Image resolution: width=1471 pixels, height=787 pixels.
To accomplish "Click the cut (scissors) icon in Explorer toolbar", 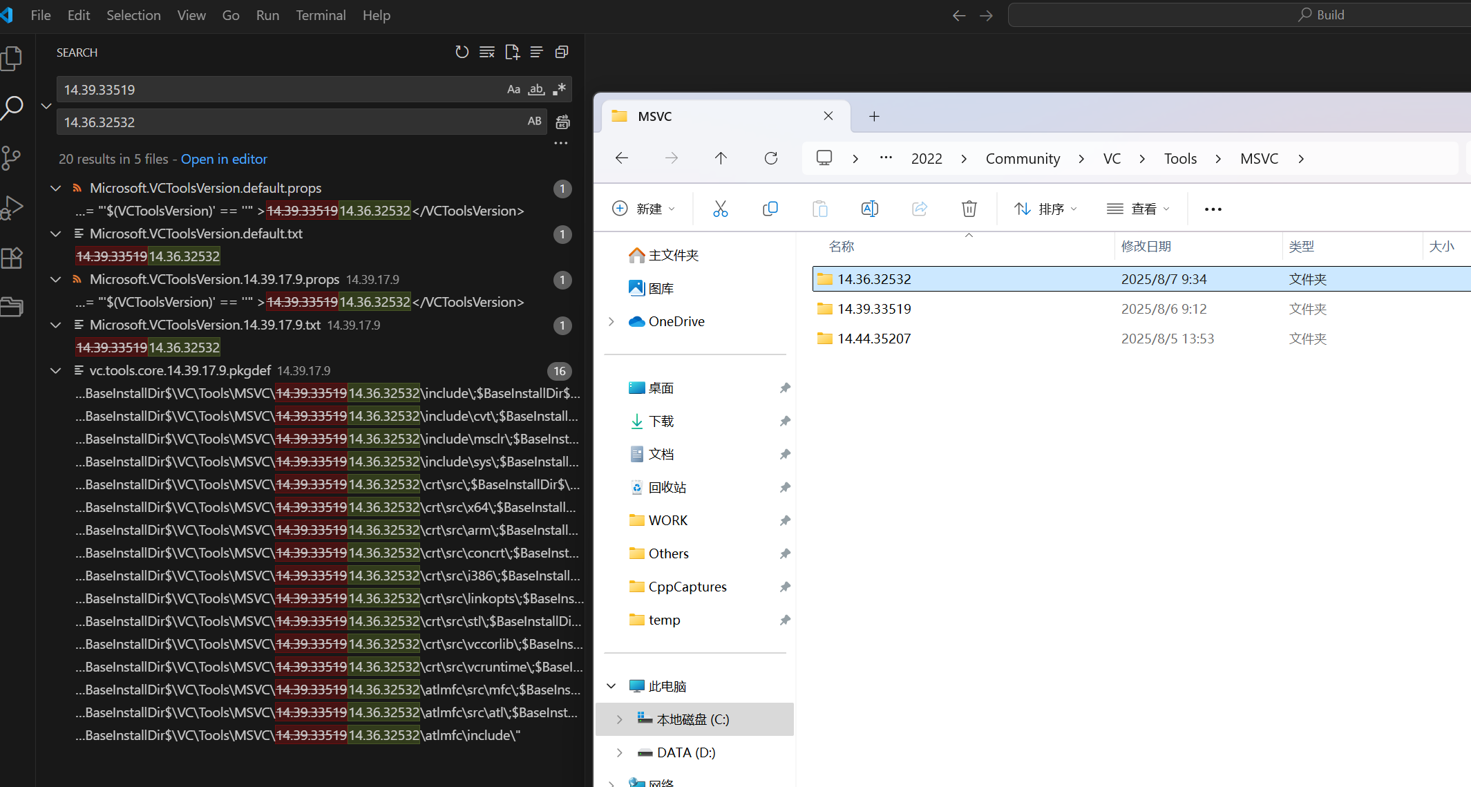I will click(x=720, y=209).
